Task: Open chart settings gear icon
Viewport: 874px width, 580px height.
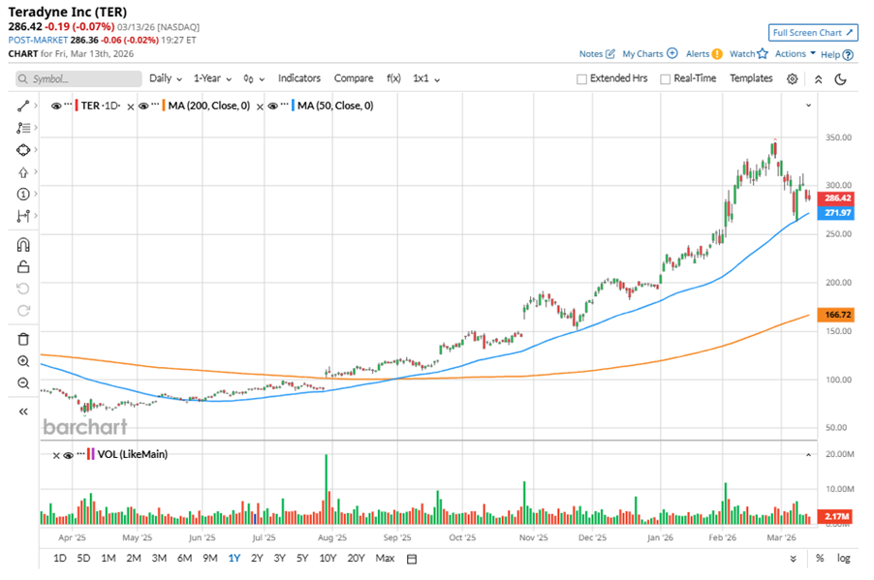Action: [793, 79]
